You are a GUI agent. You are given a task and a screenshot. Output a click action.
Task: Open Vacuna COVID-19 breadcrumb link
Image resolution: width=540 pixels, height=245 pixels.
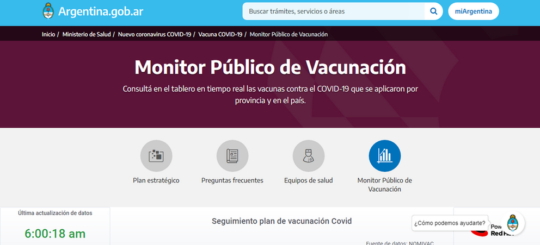[x=220, y=34]
